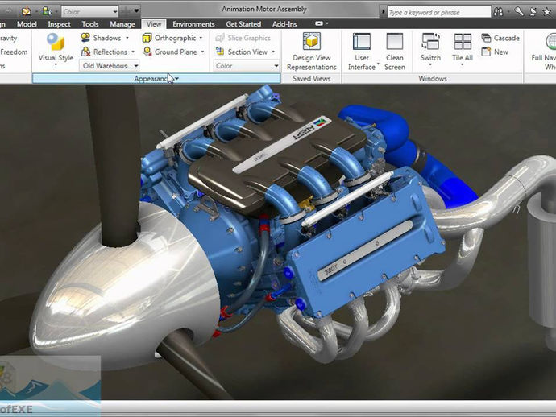Open Design View Representations

tap(311, 52)
